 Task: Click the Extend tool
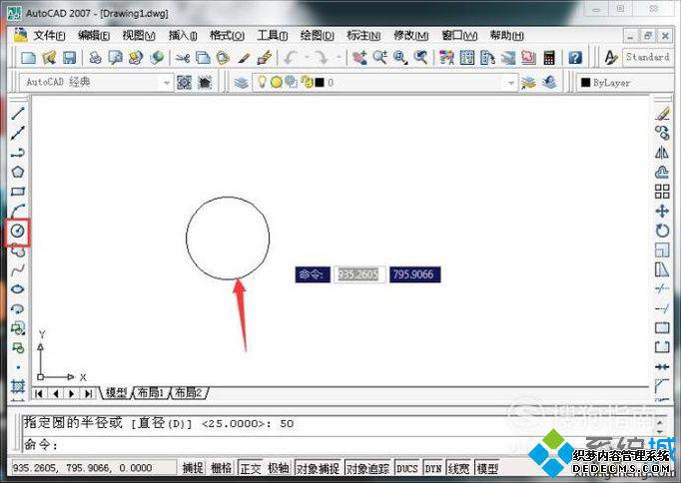point(662,308)
